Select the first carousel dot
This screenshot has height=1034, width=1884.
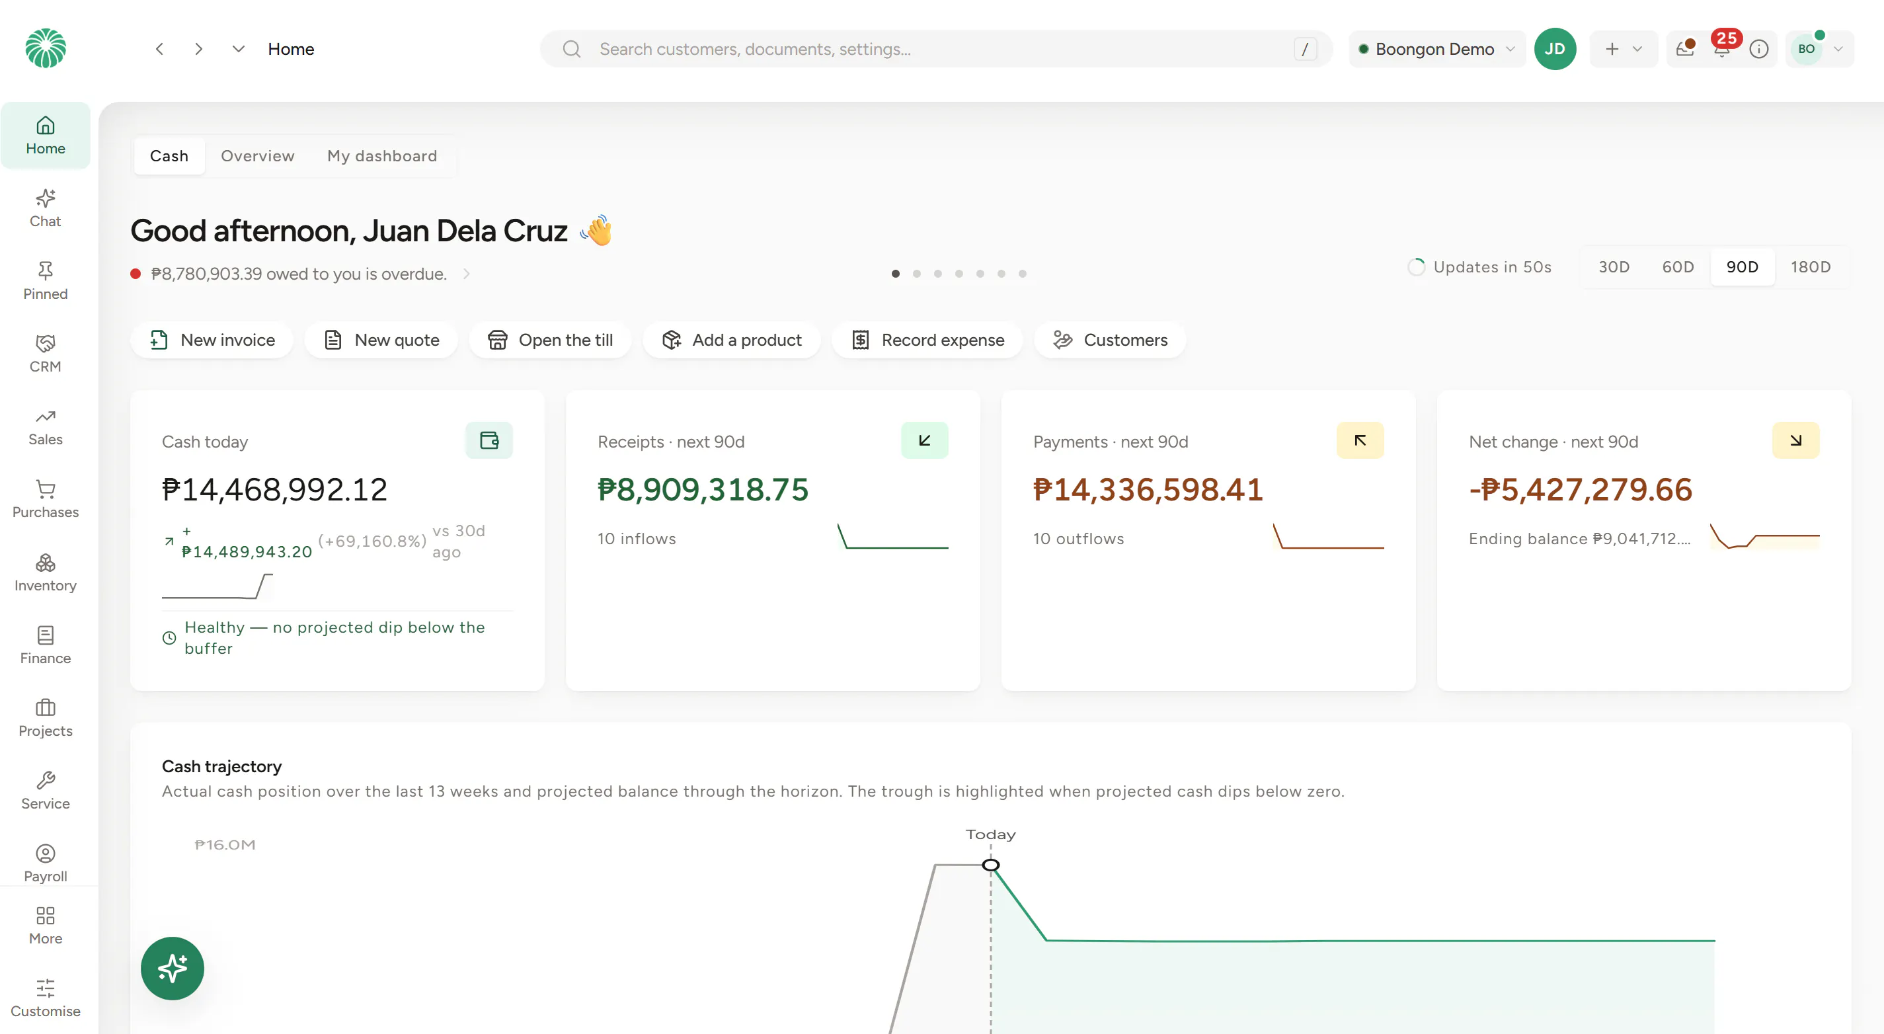[895, 274]
